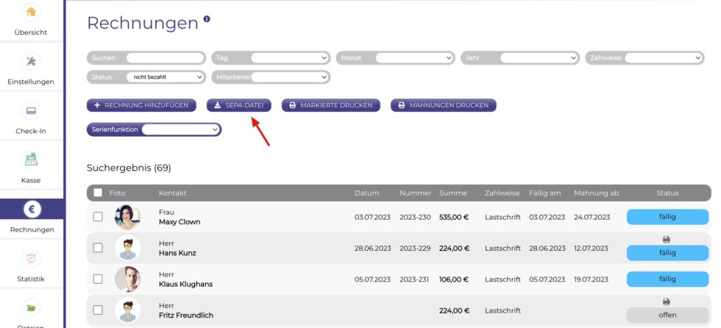Click the SEPA-Datei download button
This screenshot has width=721, height=328.
(238, 105)
